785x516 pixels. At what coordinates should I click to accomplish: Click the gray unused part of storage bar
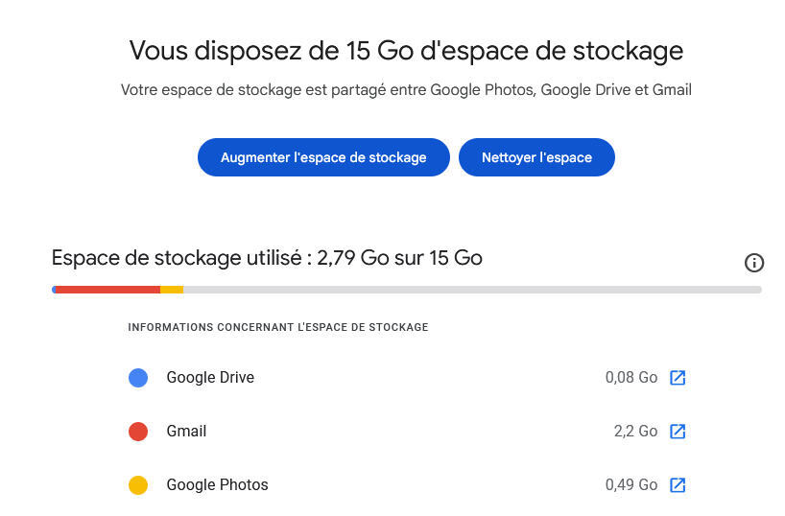[470, 289]
